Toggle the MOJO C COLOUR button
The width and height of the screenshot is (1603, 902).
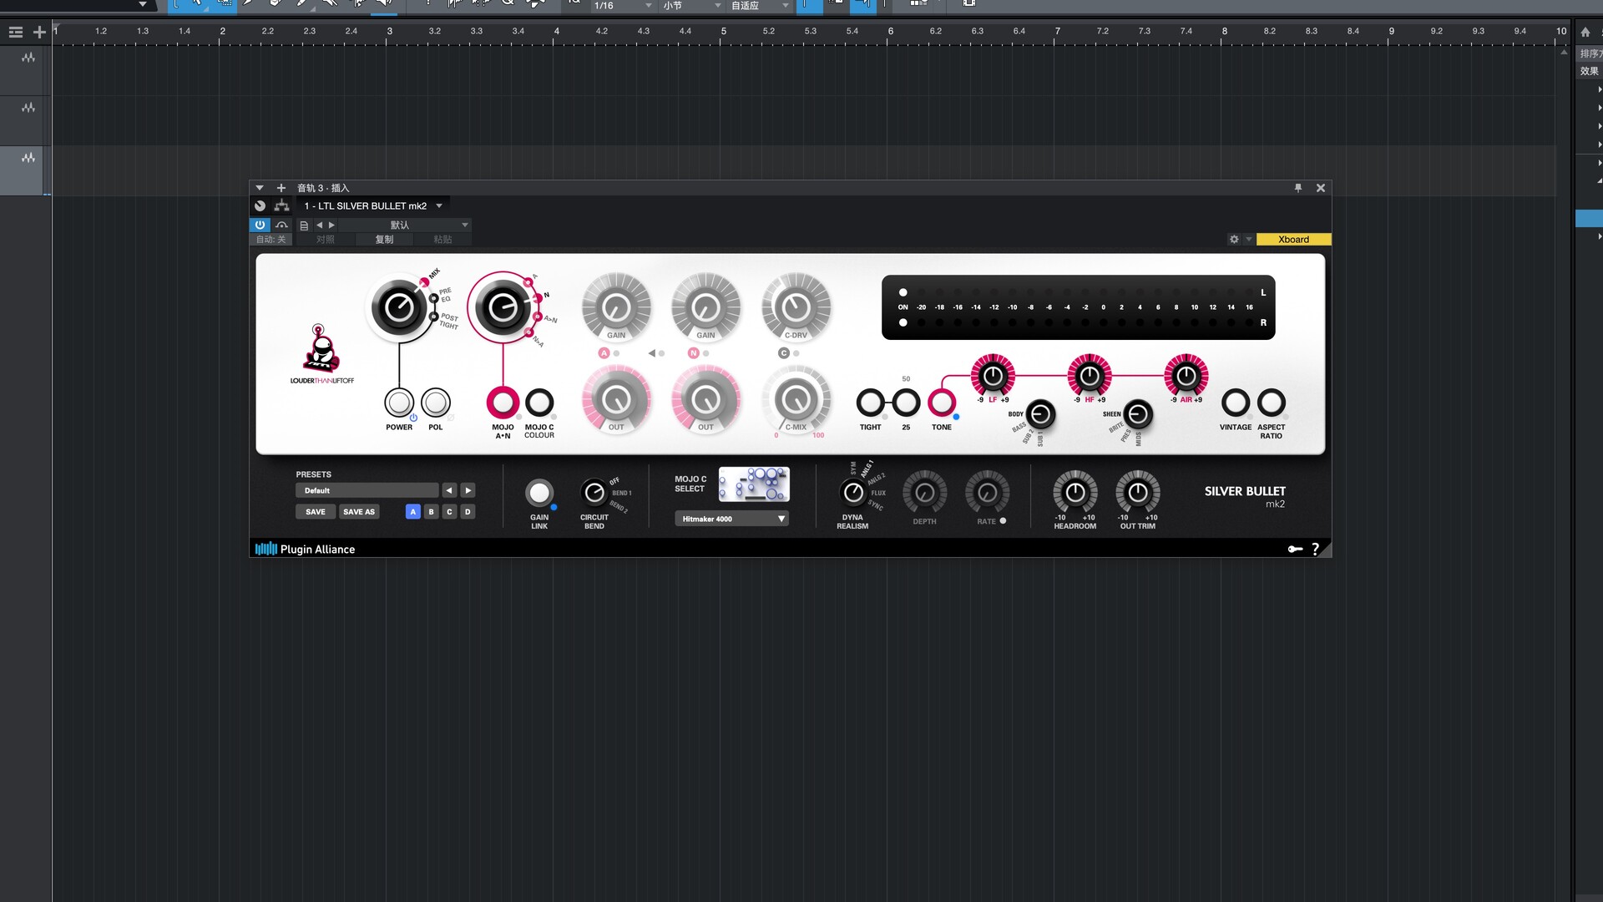[539, 403]
